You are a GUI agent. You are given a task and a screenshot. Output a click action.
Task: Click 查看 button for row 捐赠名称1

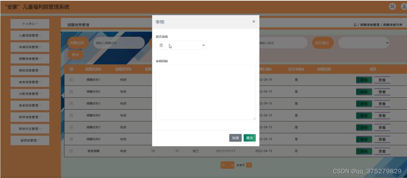click(382, 80)
